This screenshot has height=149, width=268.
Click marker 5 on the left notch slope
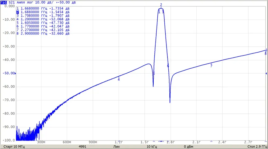click(x=154, y=73)
